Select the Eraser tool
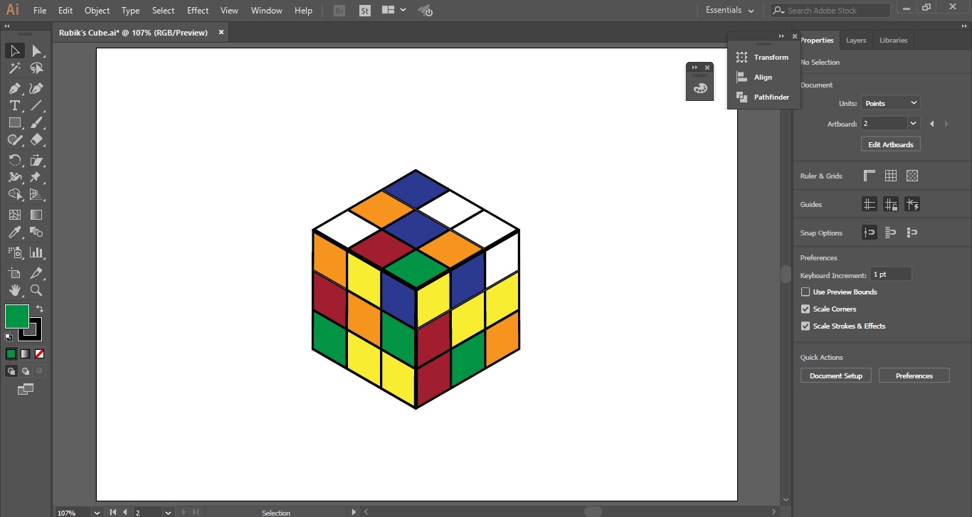The height and width of the screenshot is (517, 972). (x=36, y=139)
